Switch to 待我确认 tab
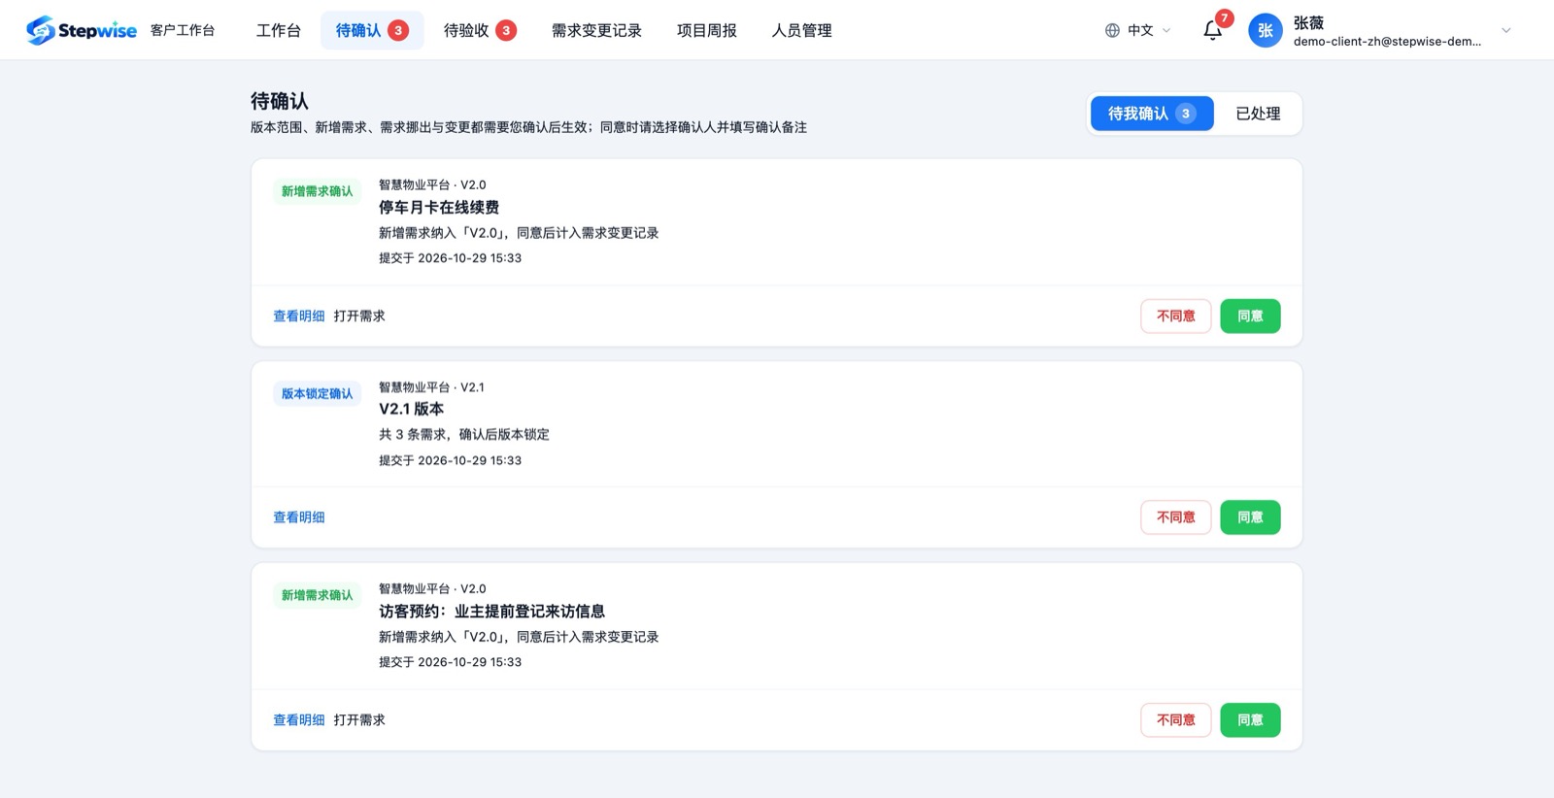1554x798 pixels. (x=1152, y=114)
